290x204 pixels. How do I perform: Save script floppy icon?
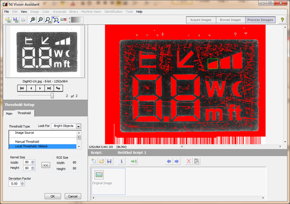pos(109,161)
